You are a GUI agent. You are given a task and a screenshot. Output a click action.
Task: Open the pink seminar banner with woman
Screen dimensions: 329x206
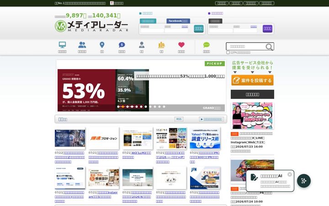(x=252, y=116)
